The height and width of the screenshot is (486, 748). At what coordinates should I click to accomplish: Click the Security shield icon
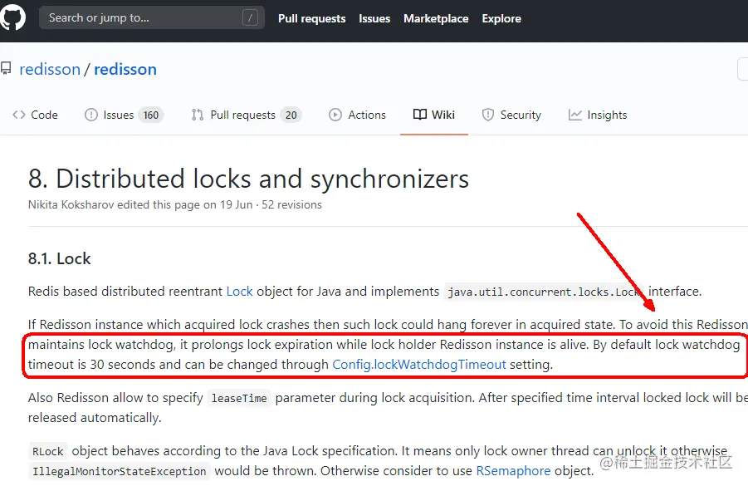[x=488, y=115]
